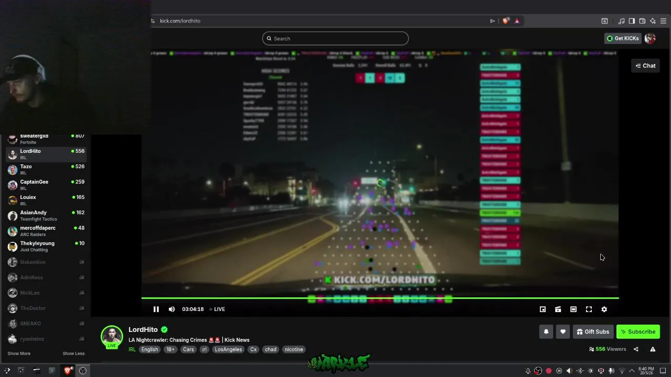Subscribe to LordHito's channel
This screenshot has width=671, height=377.
point(638,331)
